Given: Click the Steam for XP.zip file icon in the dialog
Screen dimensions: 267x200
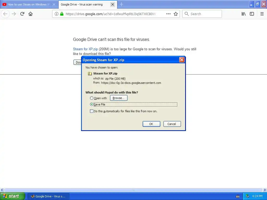Looking at the screenshot, I should (90, 73).
